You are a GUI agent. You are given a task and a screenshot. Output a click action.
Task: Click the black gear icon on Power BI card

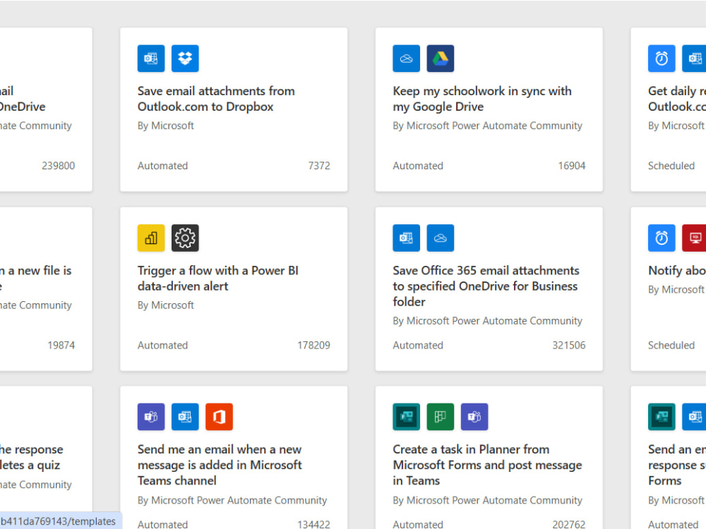click(x=185, y=238)
